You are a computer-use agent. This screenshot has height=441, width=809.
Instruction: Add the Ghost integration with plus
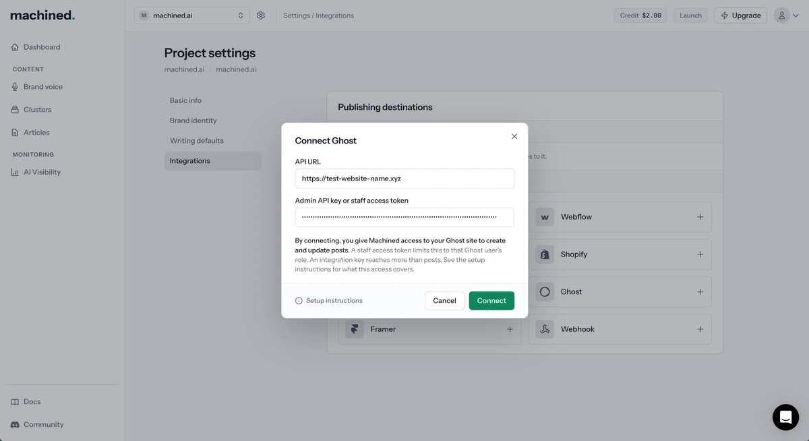click(x=700, y=292)
